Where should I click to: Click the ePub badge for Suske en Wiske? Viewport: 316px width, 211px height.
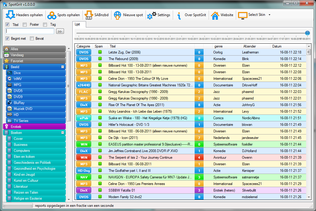coord(84,118)
